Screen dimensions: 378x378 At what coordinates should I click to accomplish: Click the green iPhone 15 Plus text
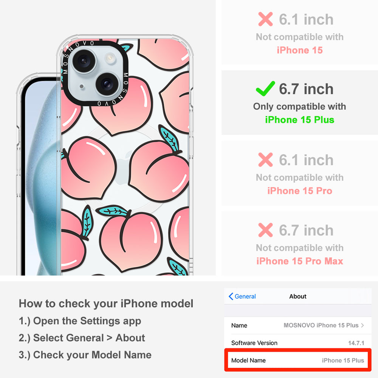[x=300, y=120]
